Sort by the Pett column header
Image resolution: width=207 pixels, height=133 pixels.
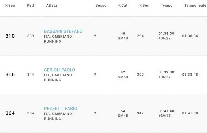(x=30, y=5)
